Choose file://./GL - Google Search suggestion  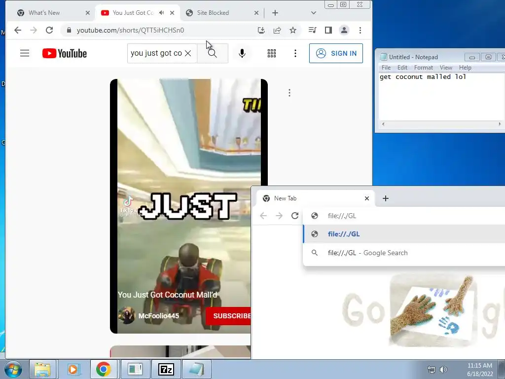404,253
